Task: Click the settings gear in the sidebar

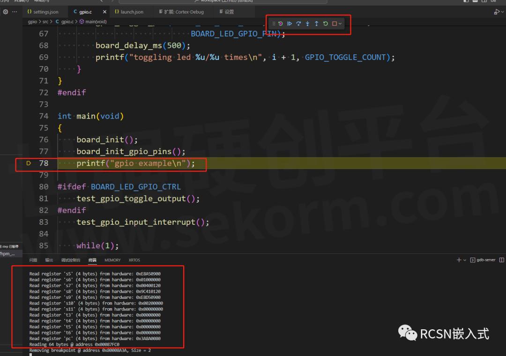Action: (5, 12)
